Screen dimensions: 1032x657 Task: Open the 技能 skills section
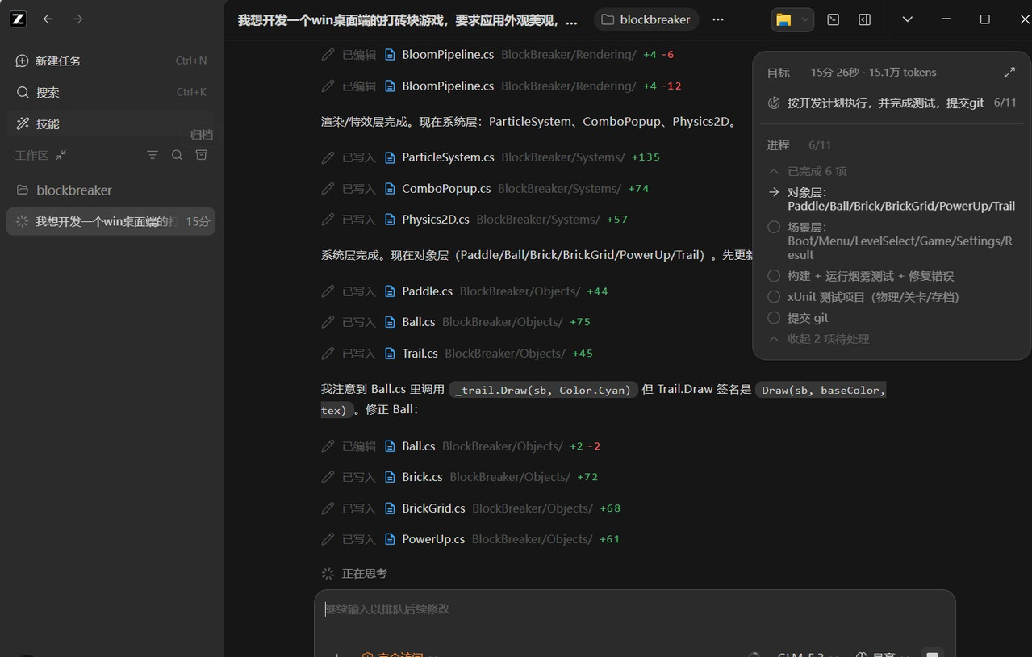111,123
